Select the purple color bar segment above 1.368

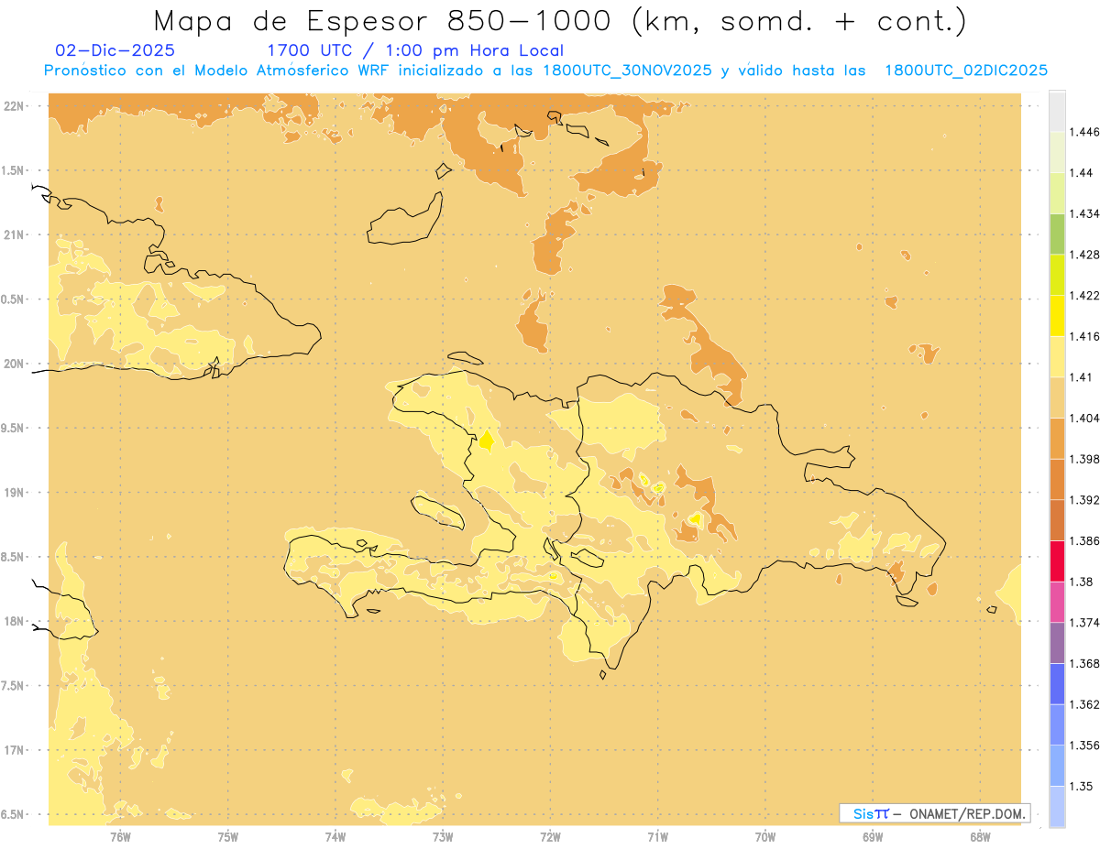click(x=1057, y=643)
